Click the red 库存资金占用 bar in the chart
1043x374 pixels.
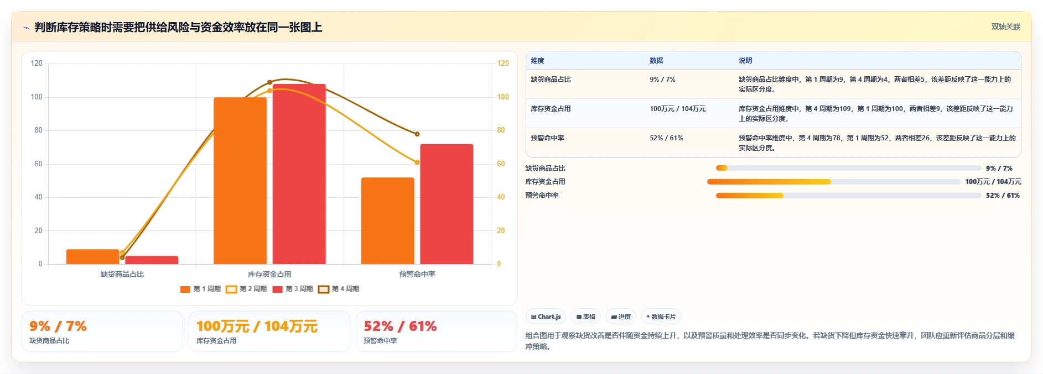click(x=299, y=174)
